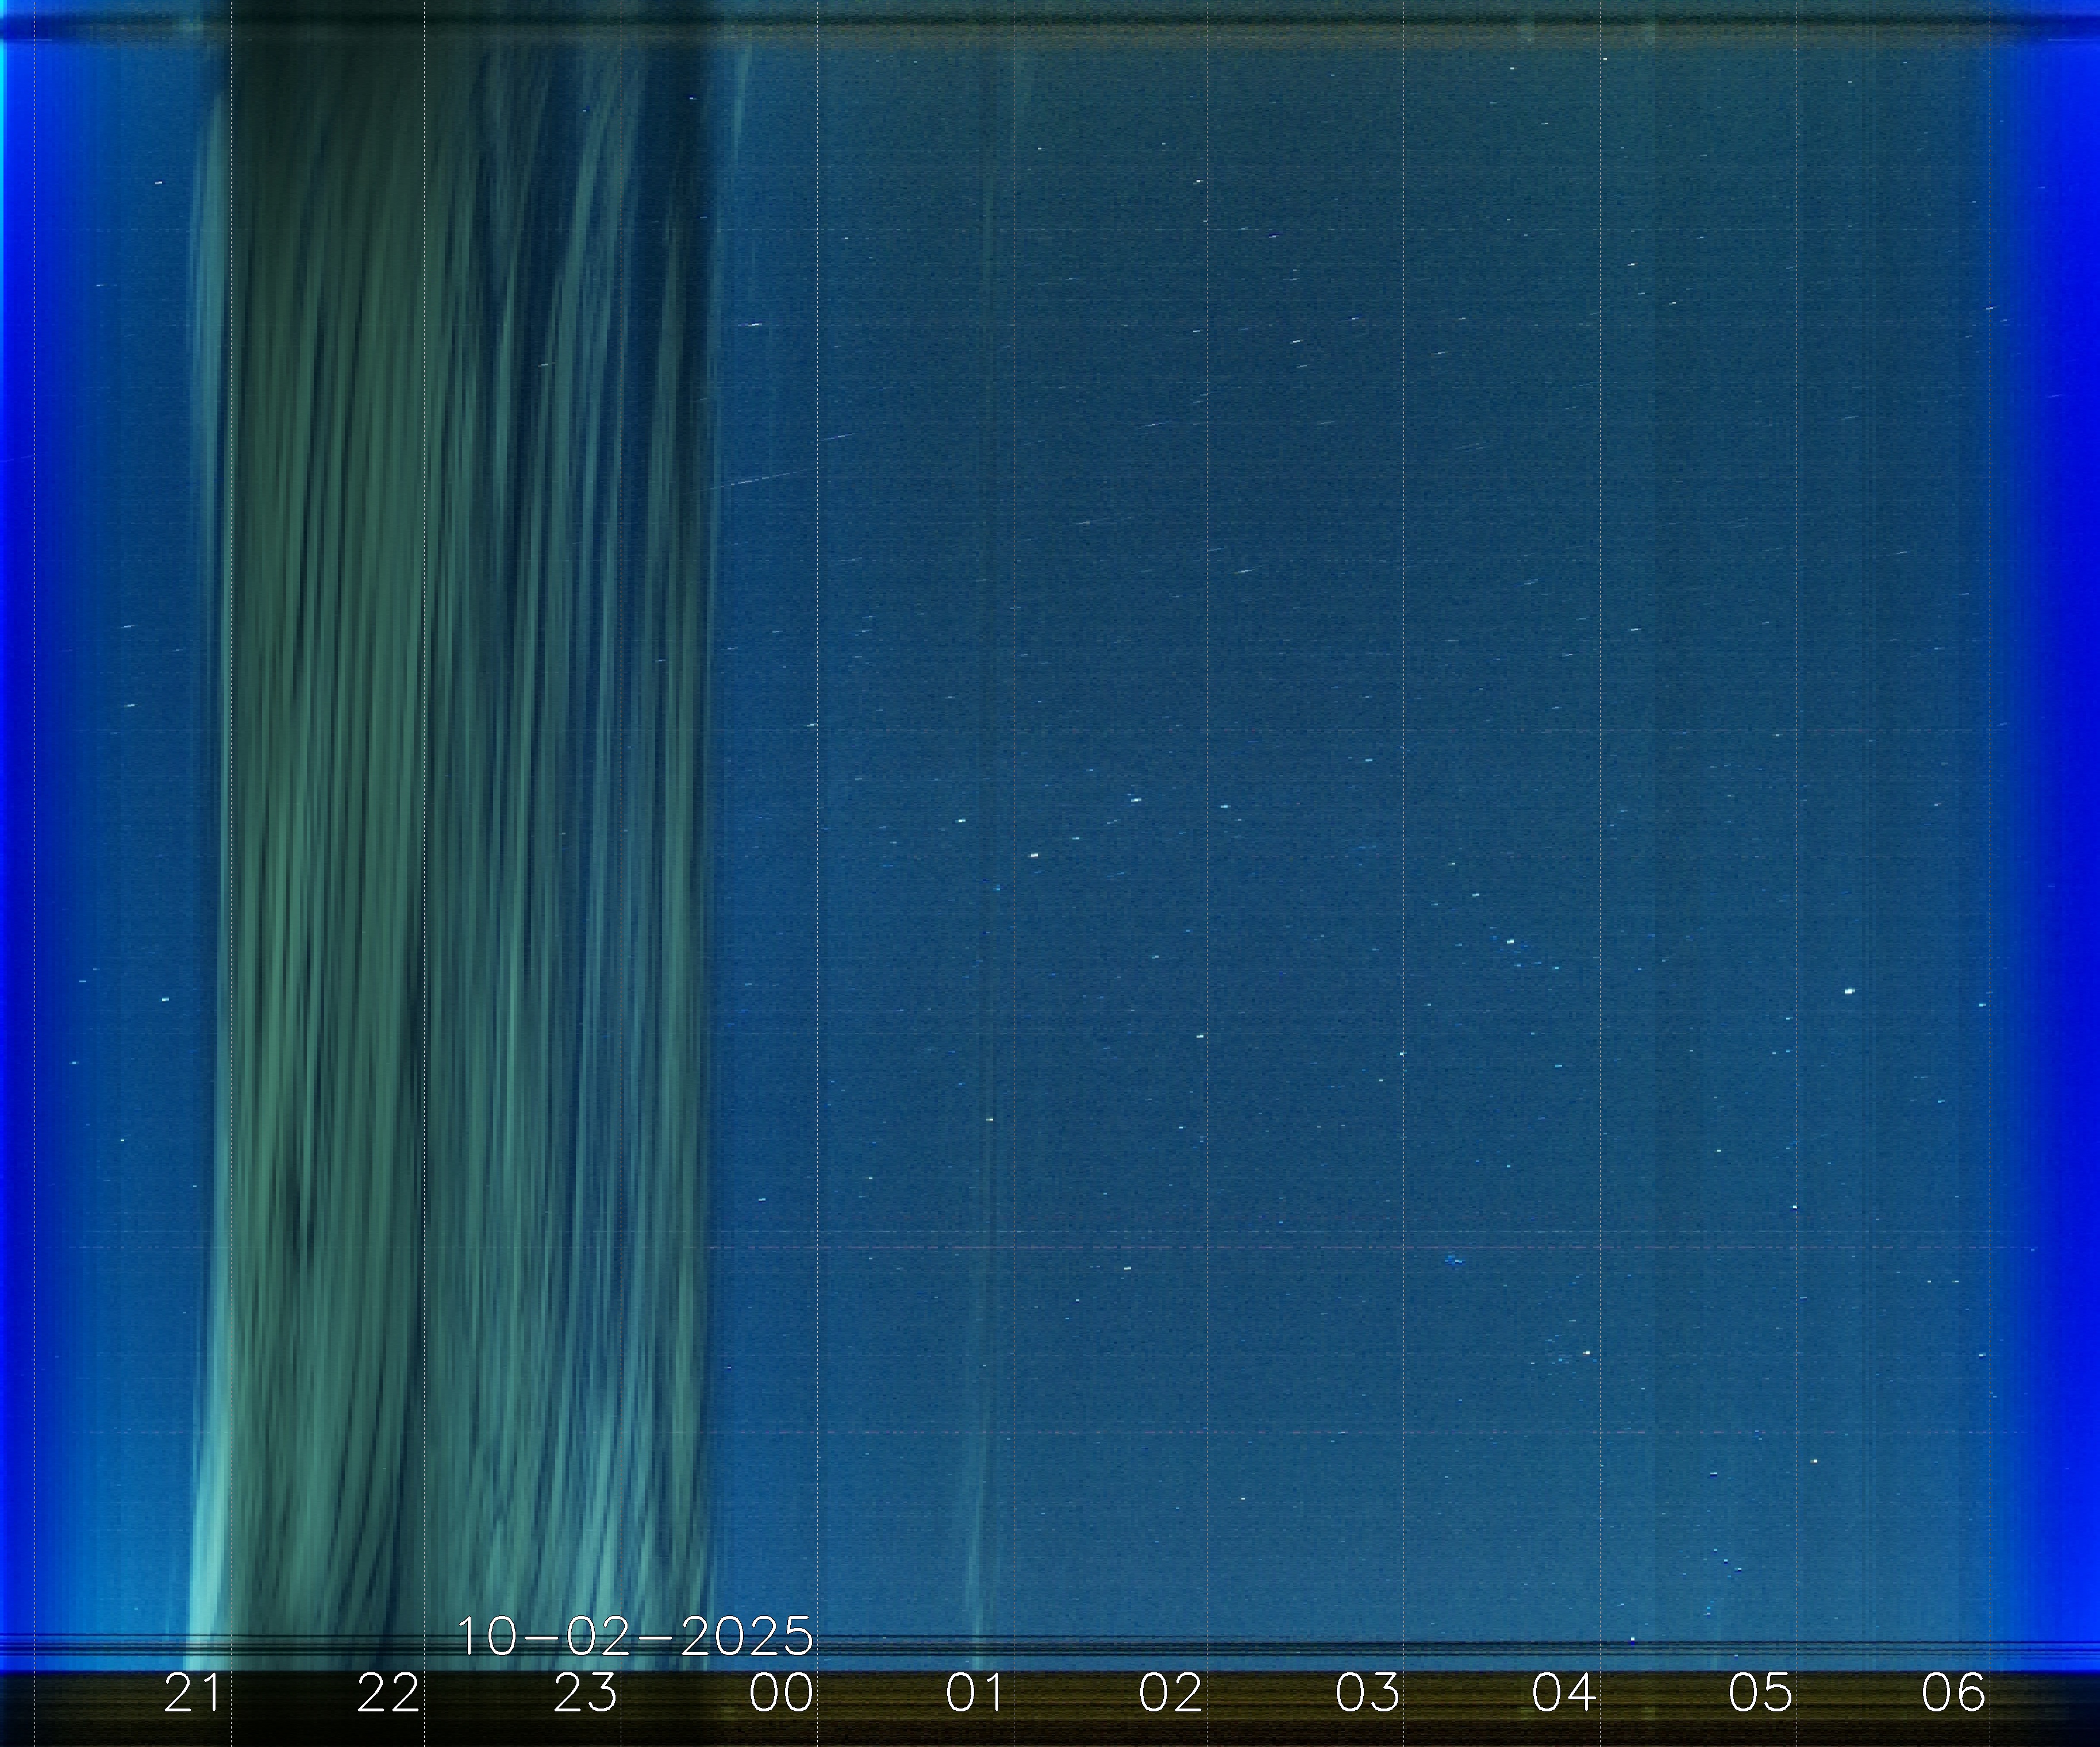Screen dimensions: 2100x1747
Task: Pick the 03 hour label
Action: pos(1367,1693)
